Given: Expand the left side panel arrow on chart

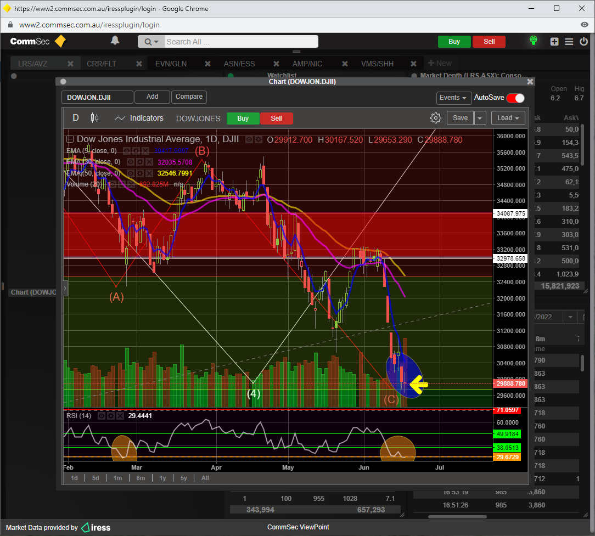Looking at the screenshot, I should coord(65,288).
